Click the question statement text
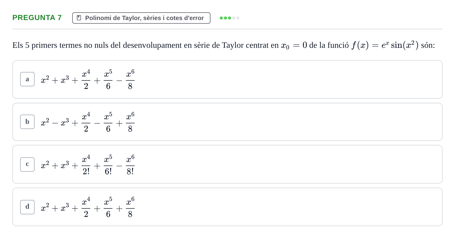Screen dimensions: 455x239 point(224,45)
